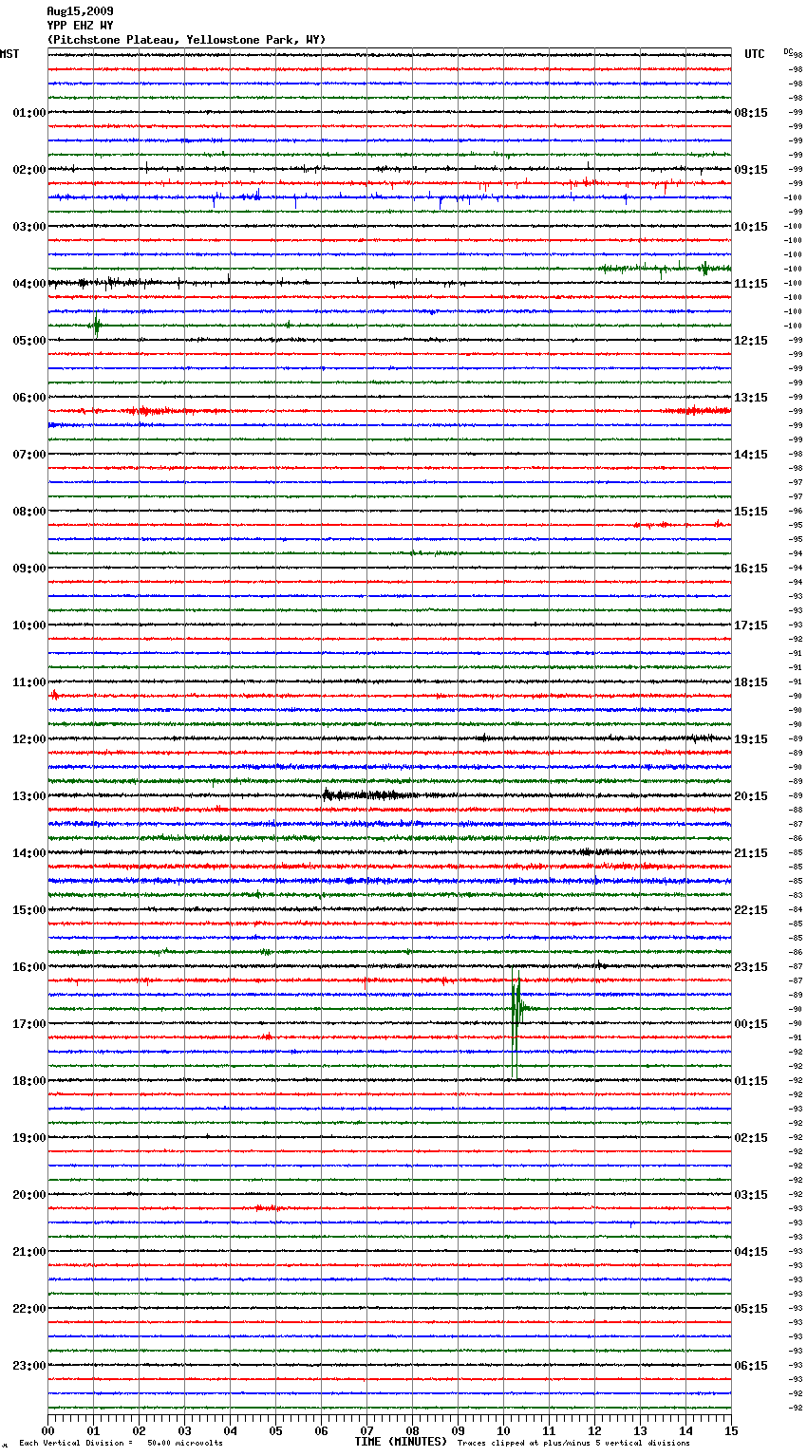The width and height of the screenshot is (807, 1456).
Task: Select the 22:00 MST time label
Action: click(x=29, y=1309)
